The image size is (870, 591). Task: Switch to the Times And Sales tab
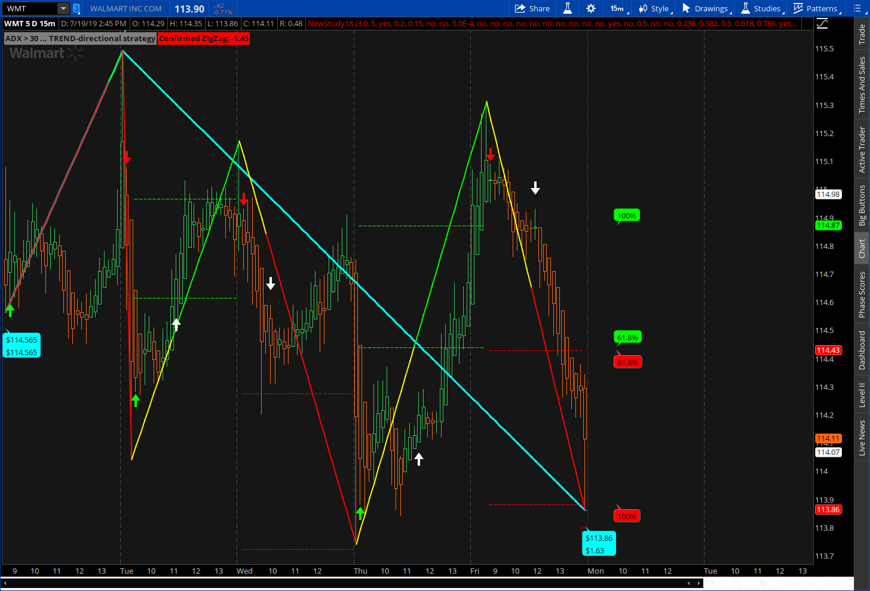862,85
